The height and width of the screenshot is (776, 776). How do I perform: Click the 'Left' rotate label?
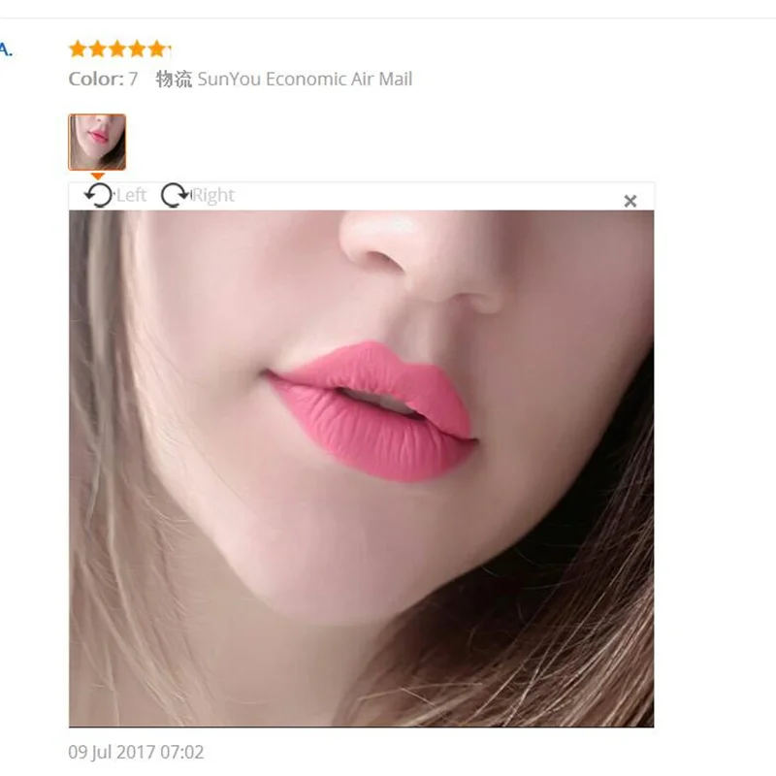[x=131, y=195]
